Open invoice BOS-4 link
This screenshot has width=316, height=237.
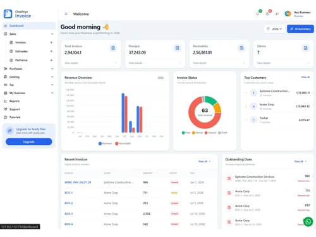click(69, 224)
